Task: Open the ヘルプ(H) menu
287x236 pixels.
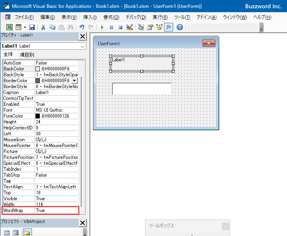Action: click(262, 17)
